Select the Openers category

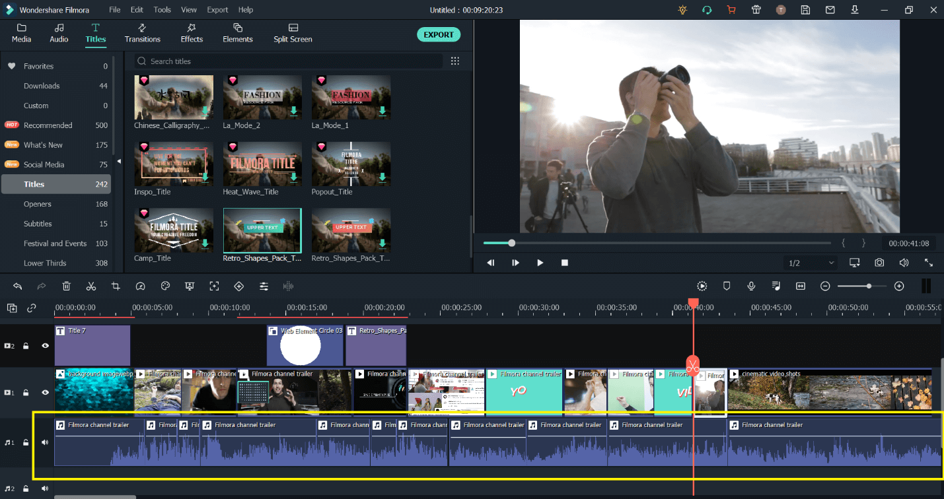[x=56, y=204]
